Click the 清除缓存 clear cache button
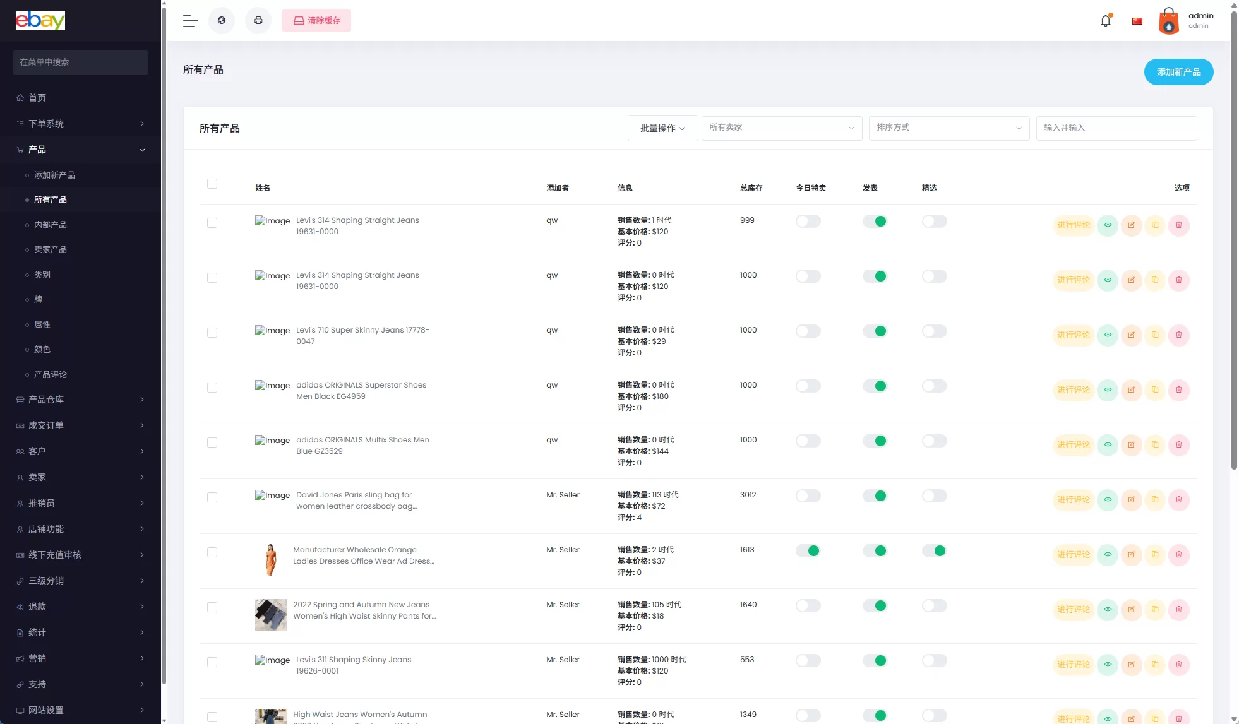Image resolution: width=1239 pixels, height=724 pixels. [x=316, y=21]
